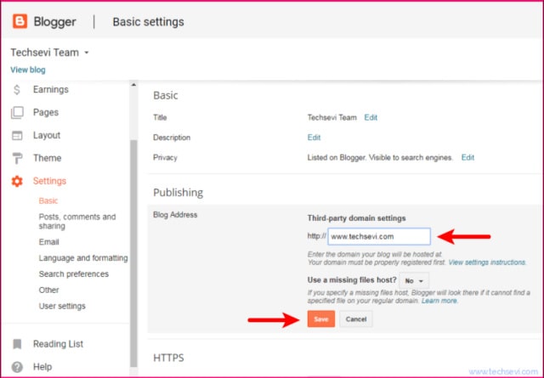Open Language and formatting settings

(x=83, y=258)
